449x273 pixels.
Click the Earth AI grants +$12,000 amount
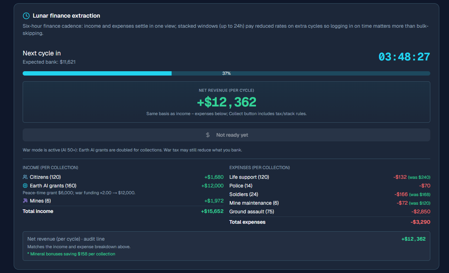click(x=212, y=186)
